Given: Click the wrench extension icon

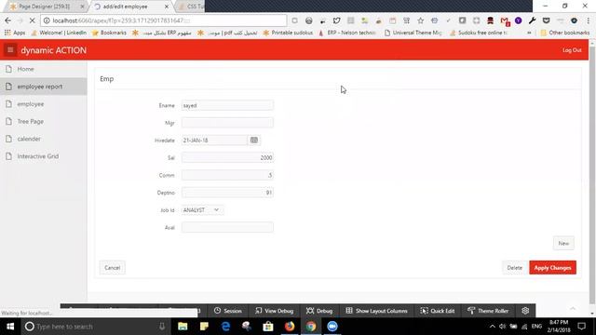Looking at the screenshot, I should point(532,20).
